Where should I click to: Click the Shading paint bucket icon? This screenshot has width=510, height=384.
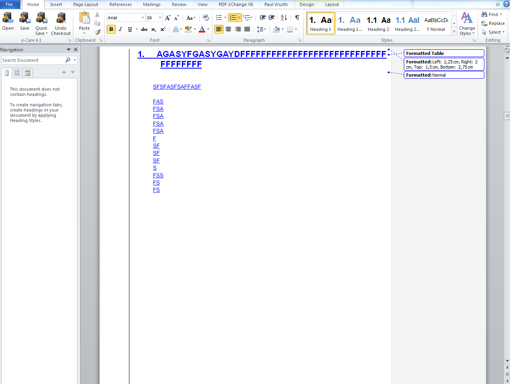276,29
